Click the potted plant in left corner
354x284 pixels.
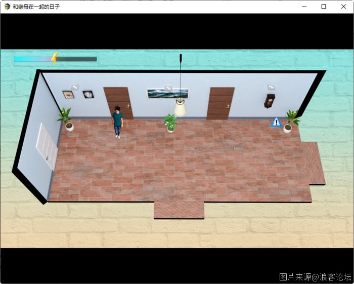point(66,119)
